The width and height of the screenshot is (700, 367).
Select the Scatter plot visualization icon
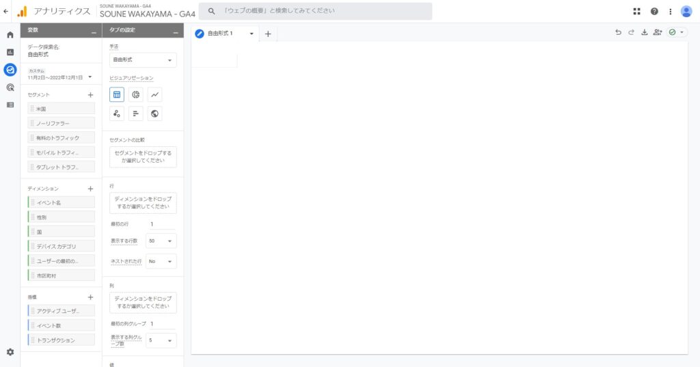(117, 113)
